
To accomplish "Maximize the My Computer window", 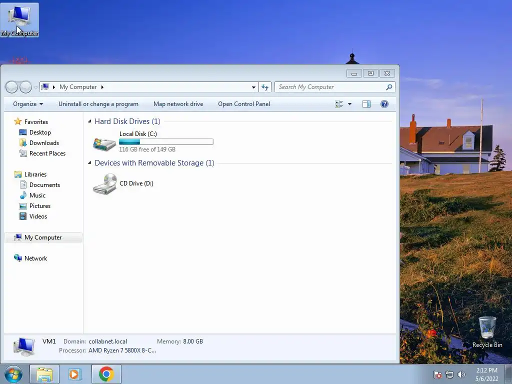I will (370, 73).
